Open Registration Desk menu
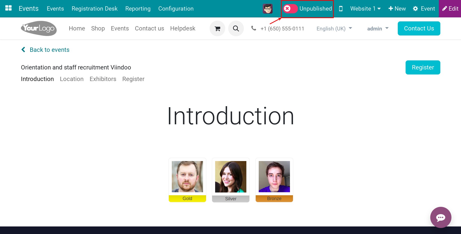461x234 pixels. 94,9
